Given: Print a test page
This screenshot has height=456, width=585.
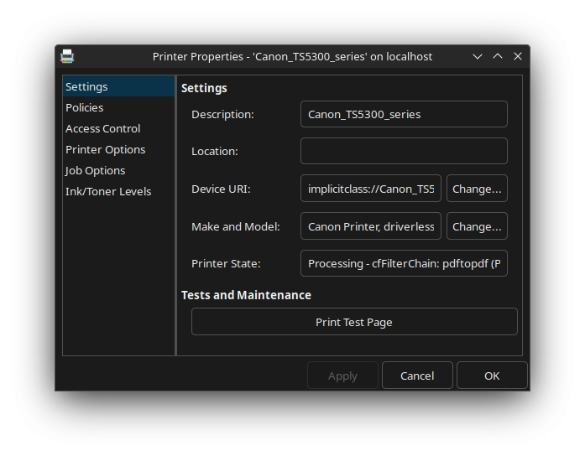Looking at the screenshot, I should [x=354, y=322].
